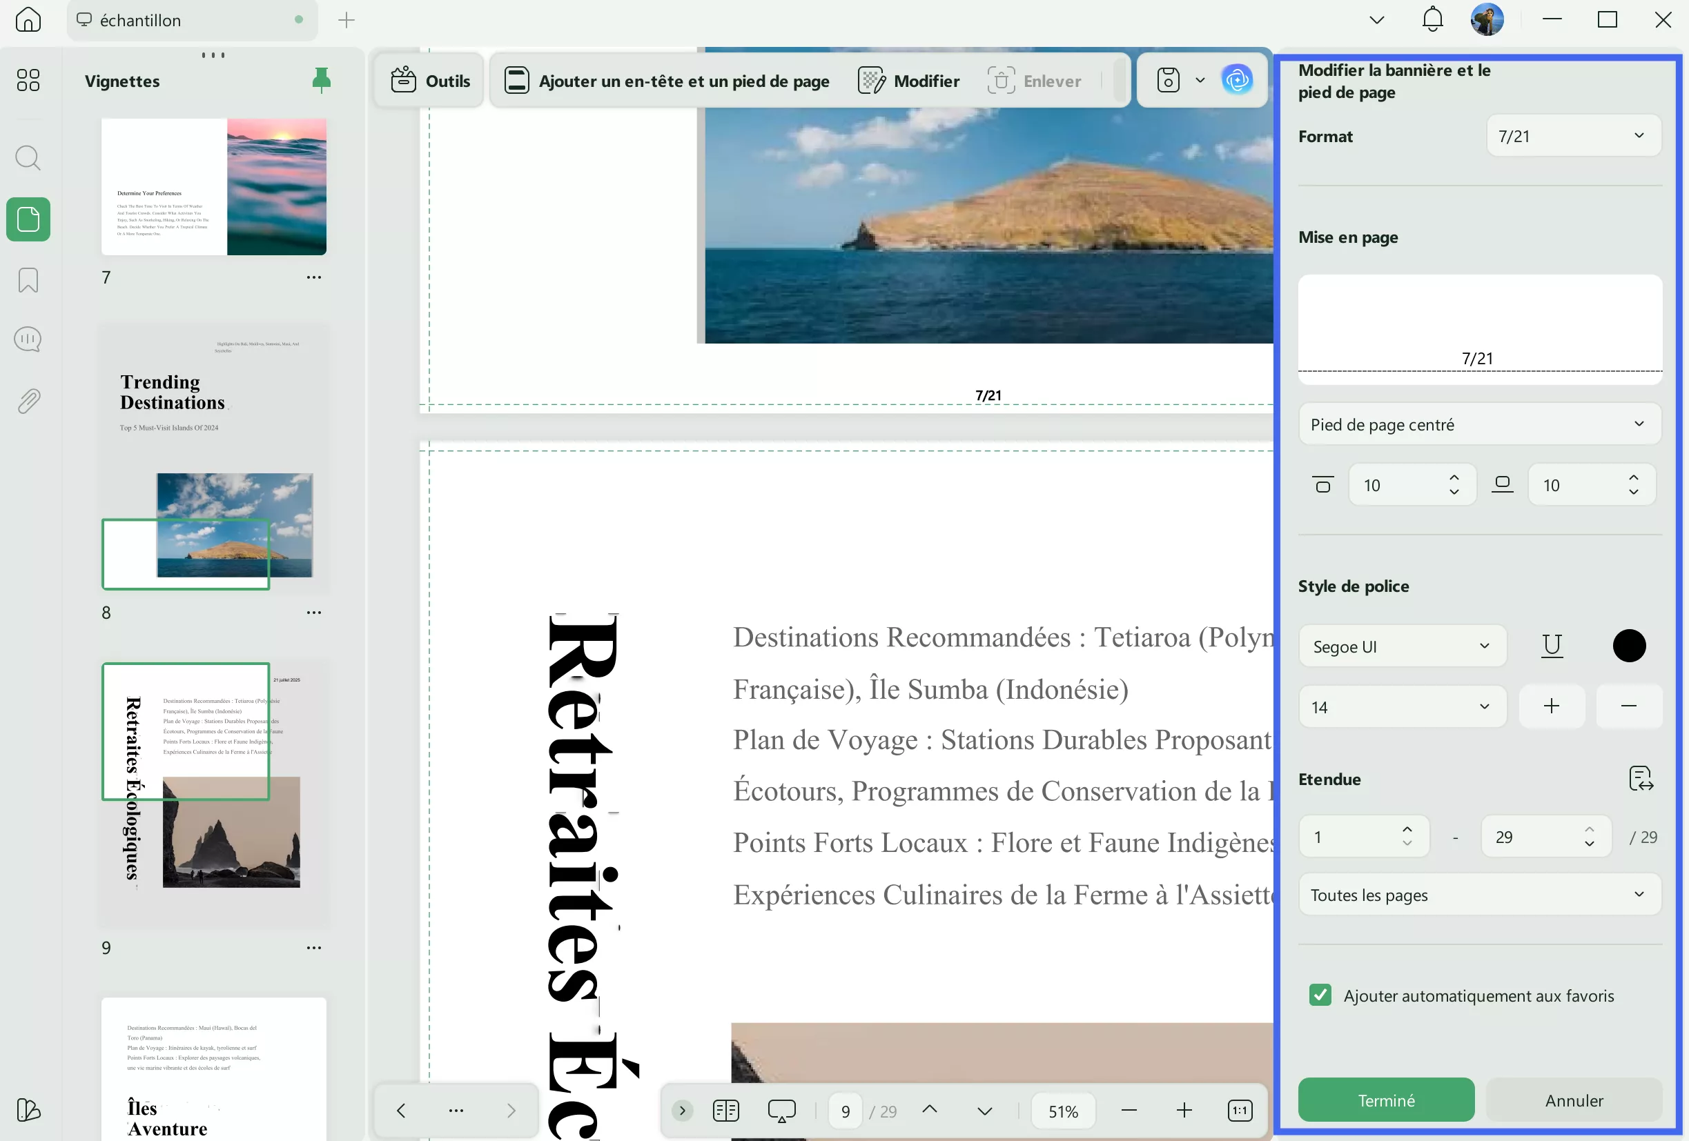Click the Annuler button

tap(1573, 1100)
